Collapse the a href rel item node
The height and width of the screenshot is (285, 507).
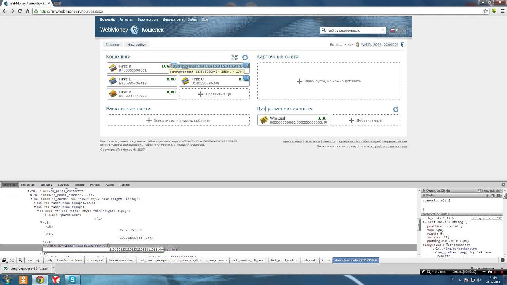38,211
